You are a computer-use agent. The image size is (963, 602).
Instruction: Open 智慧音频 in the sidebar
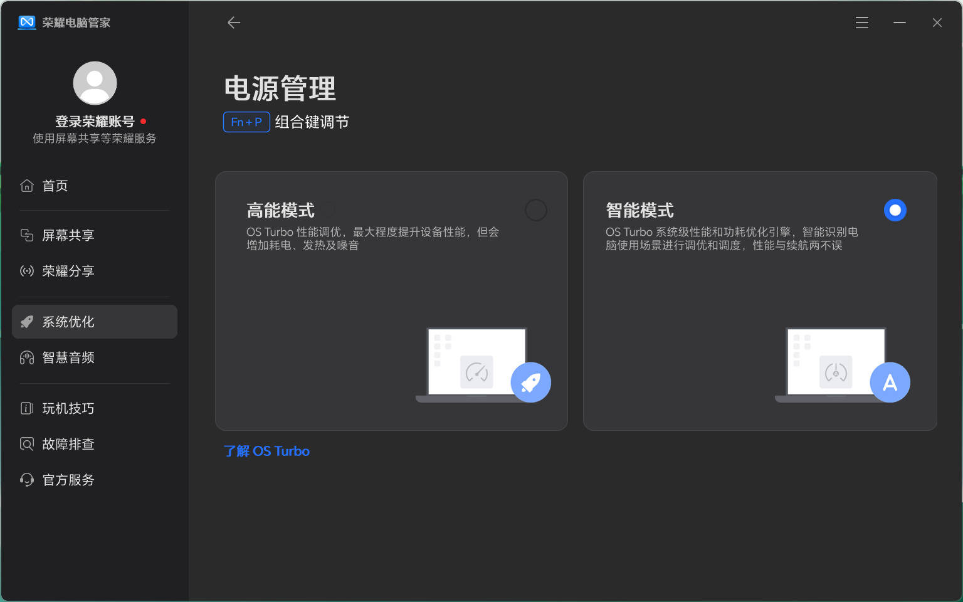tap(95, 357)
